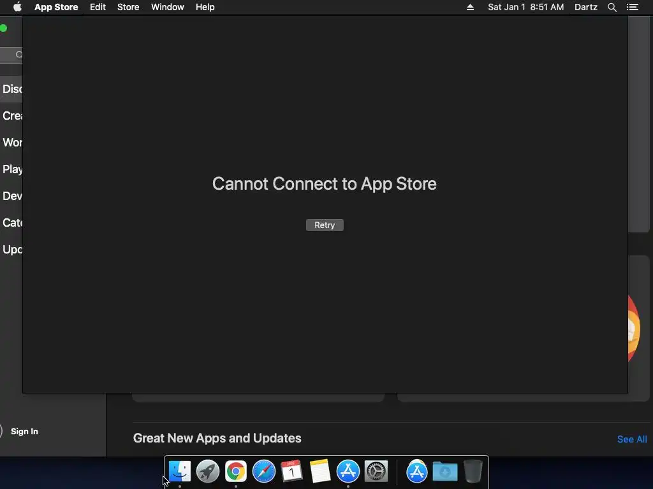Open the Edit menu
Image resolution: width=653 pixels, height=489 pixels.
[x=98, y=7]
